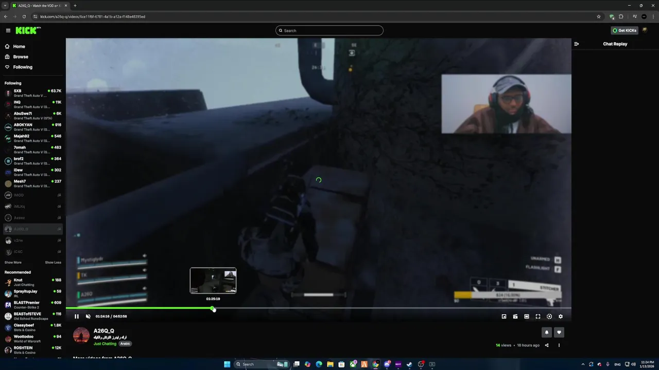Click the Chrome address bar URL
The width and height of the screenshot is (659, 370).
93,16
